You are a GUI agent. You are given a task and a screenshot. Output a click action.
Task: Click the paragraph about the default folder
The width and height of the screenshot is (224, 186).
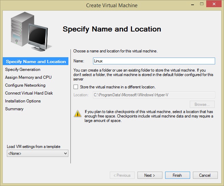click(x=143, y=75)
